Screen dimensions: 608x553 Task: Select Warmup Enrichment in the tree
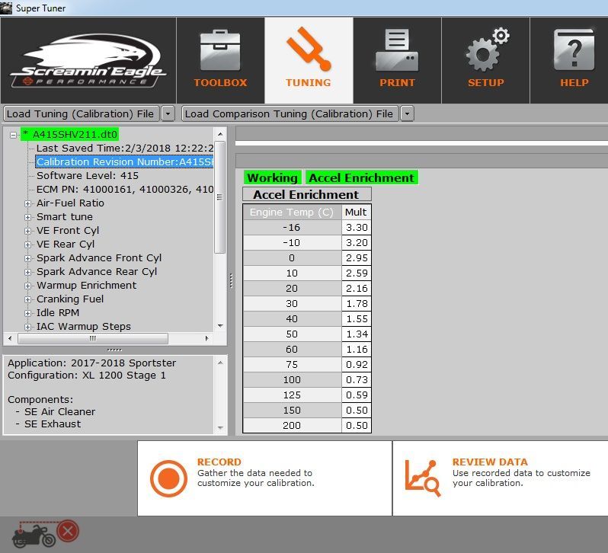coord(86,285)
